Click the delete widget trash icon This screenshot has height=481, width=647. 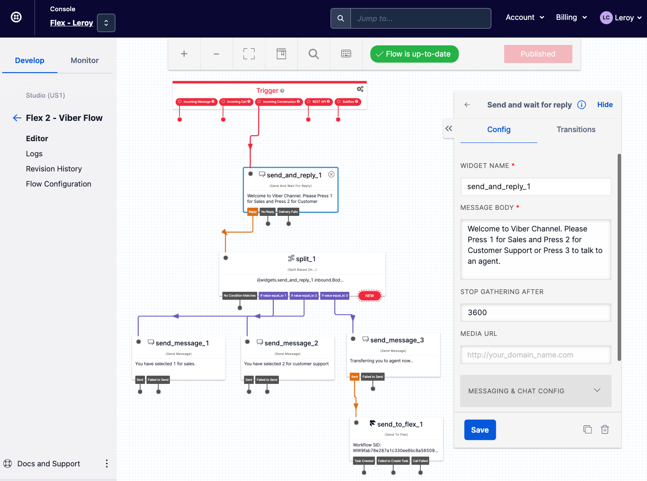tap(605, 430)
